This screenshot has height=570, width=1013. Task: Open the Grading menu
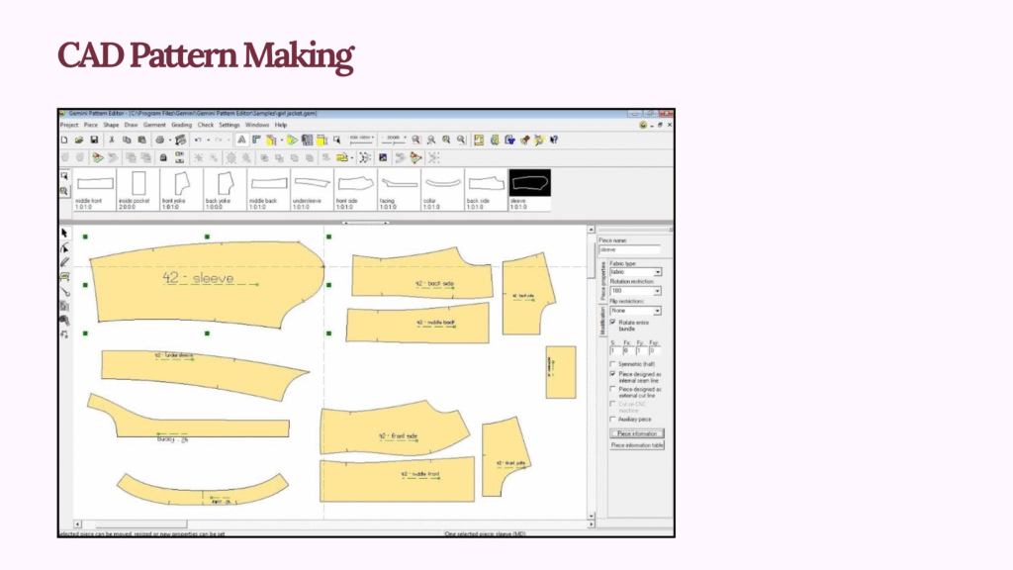(181, 126)
